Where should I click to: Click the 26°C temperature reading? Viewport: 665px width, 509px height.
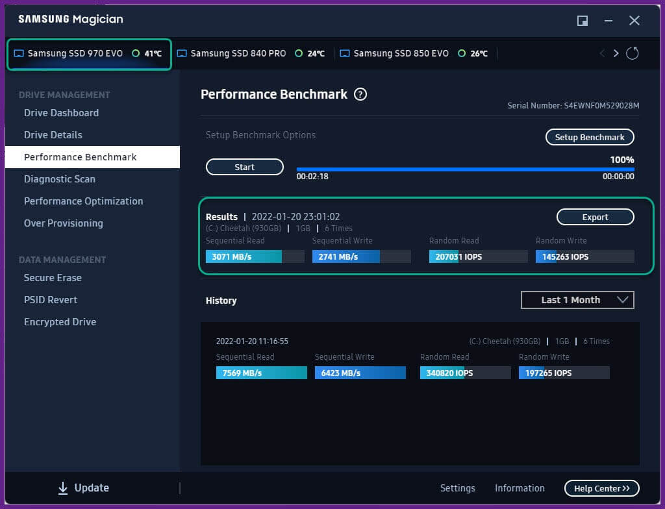(x=479, y=53)
